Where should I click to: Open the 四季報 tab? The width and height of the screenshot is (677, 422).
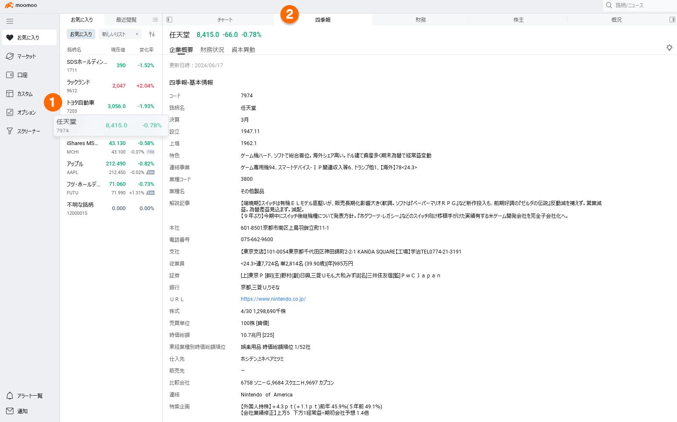coord(323,20)
